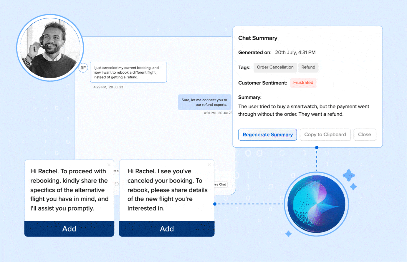
Task: Click the Frustrated sentiment label
Action: coord(303,83)
